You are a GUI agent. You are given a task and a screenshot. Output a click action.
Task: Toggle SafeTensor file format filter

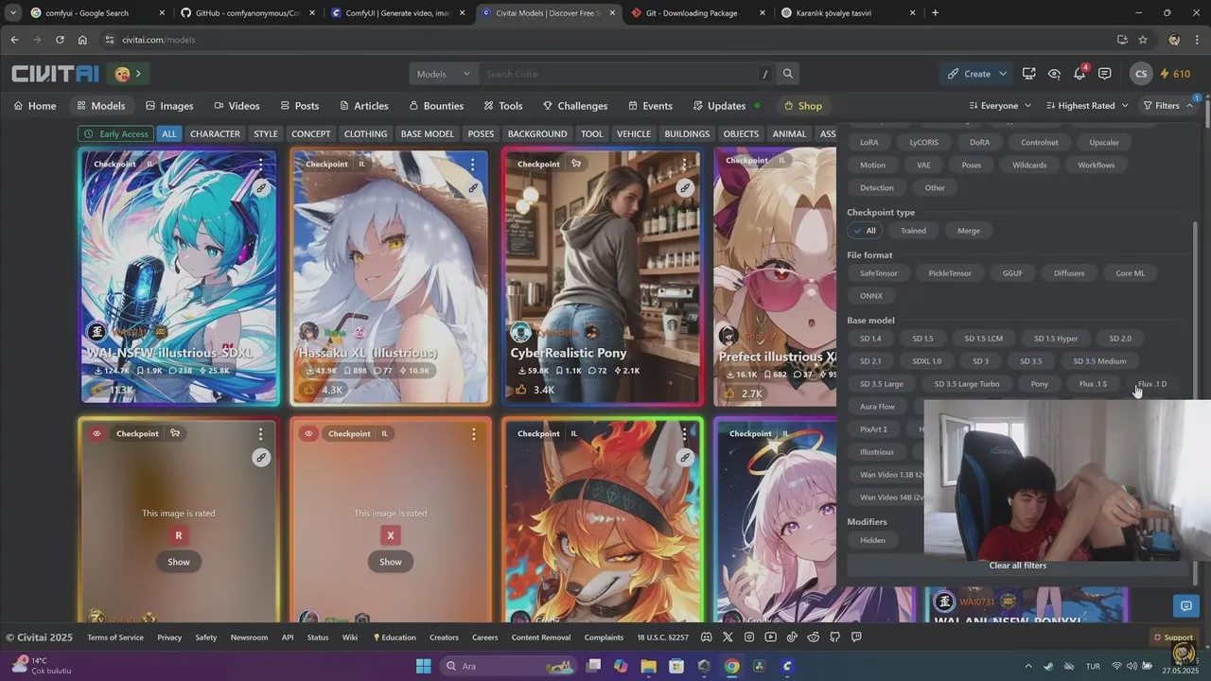(x=879, y=273)
